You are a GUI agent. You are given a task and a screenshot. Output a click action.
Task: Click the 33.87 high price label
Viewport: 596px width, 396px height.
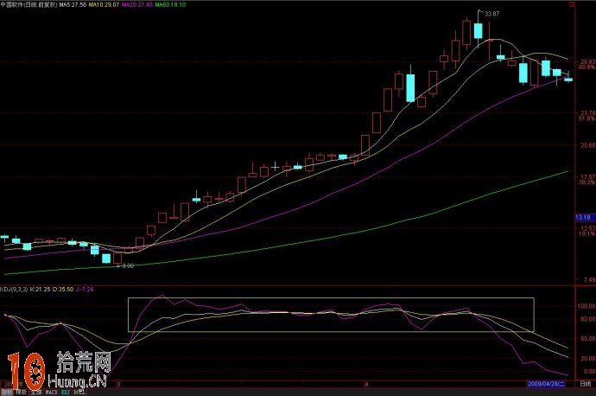click(492, 14)
